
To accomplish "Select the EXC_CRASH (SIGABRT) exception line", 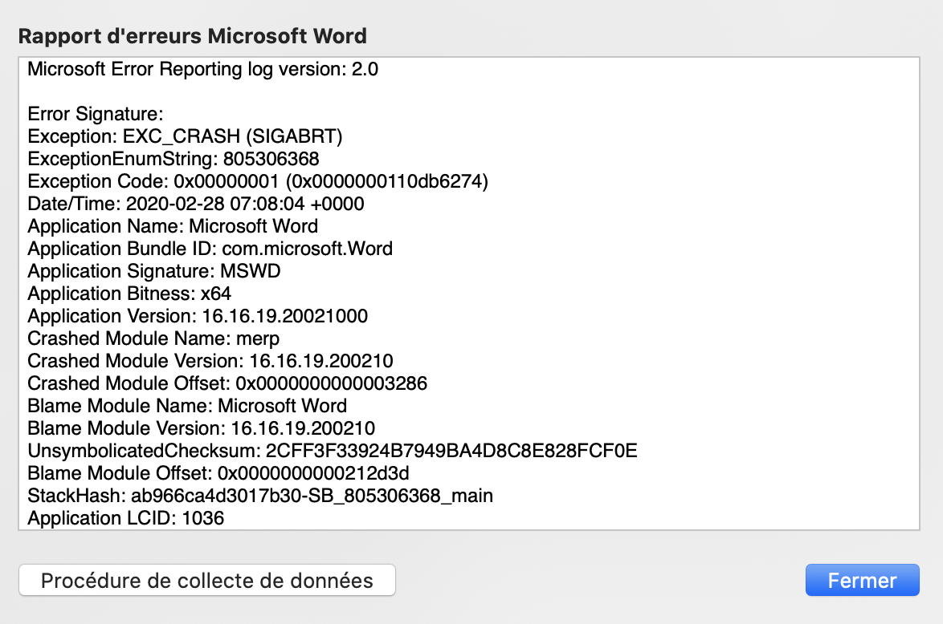I will click(185, 136).
